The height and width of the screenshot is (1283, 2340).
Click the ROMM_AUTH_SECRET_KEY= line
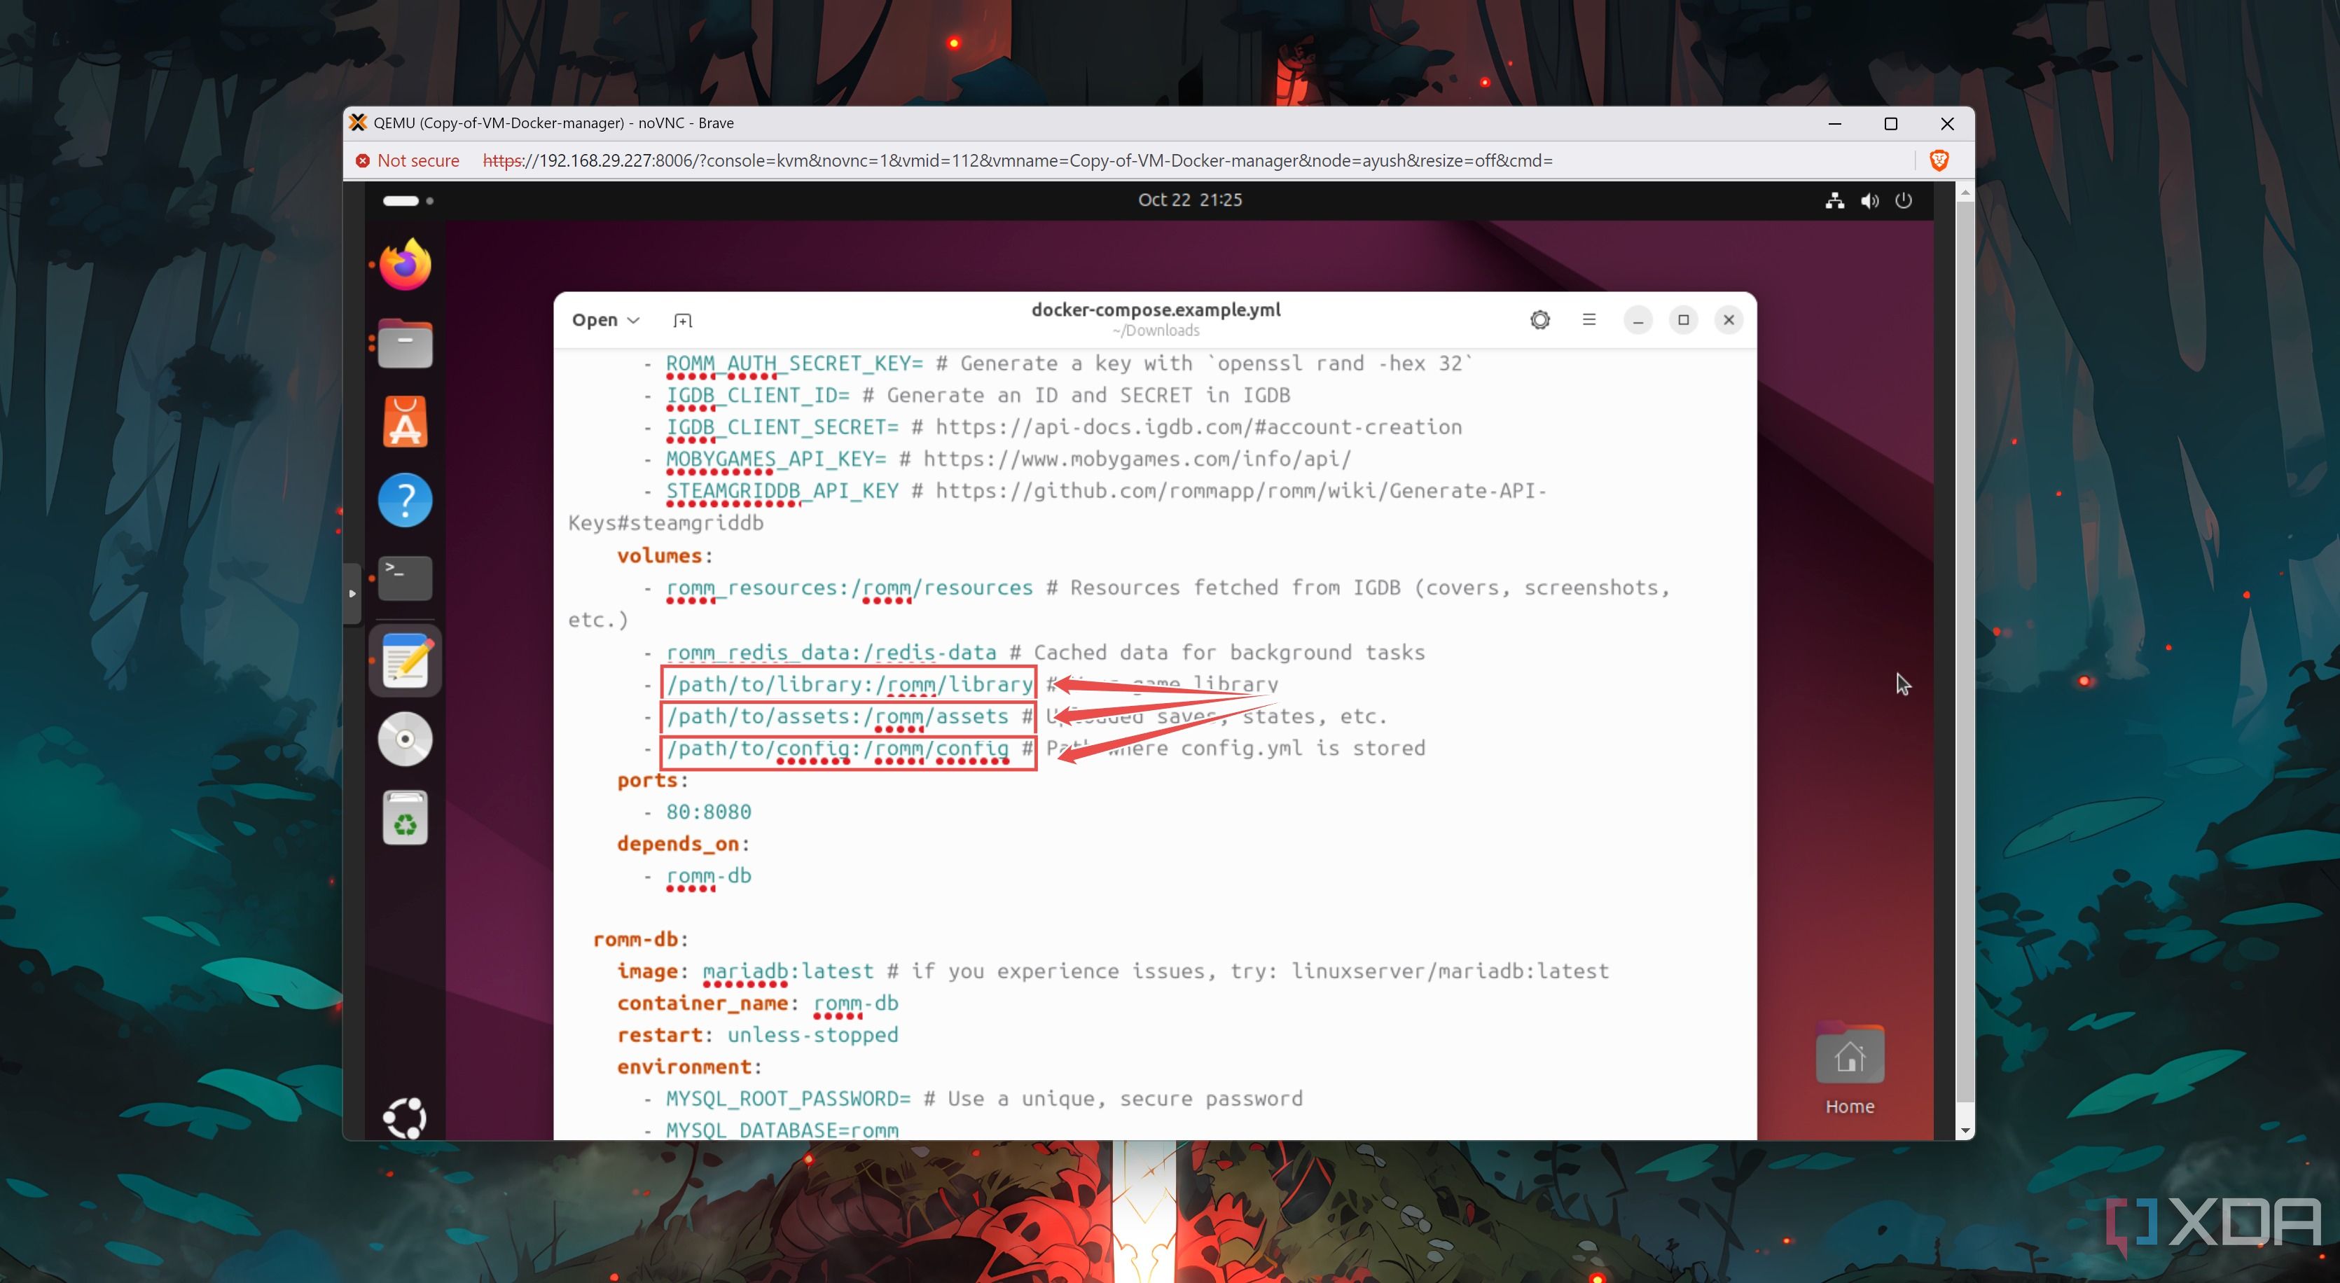point(1069,364)
